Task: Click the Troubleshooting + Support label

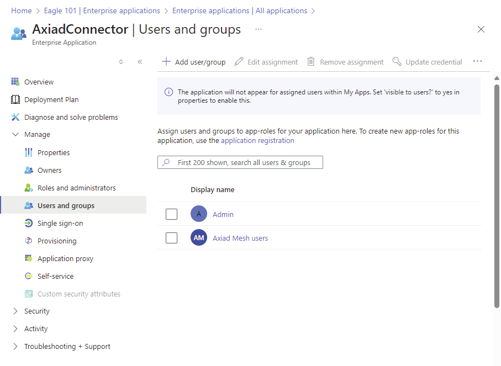Action: (67, 346)
